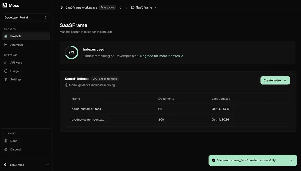The height and width of the screenshot is (171, 301).
Task: Click Search Indexes section title
Action: [77, 79]
